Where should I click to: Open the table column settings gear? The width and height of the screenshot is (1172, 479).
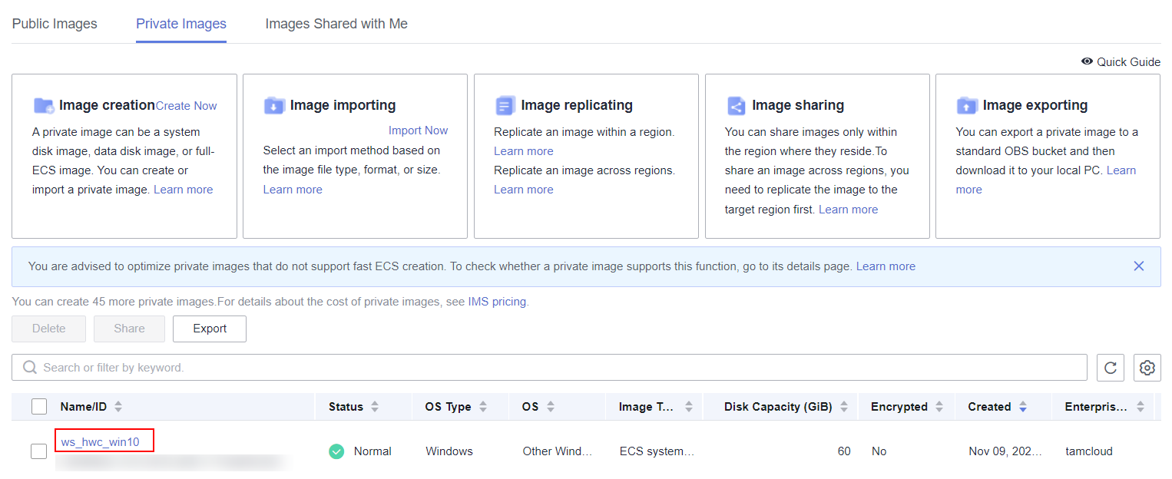click(1147, 368)
